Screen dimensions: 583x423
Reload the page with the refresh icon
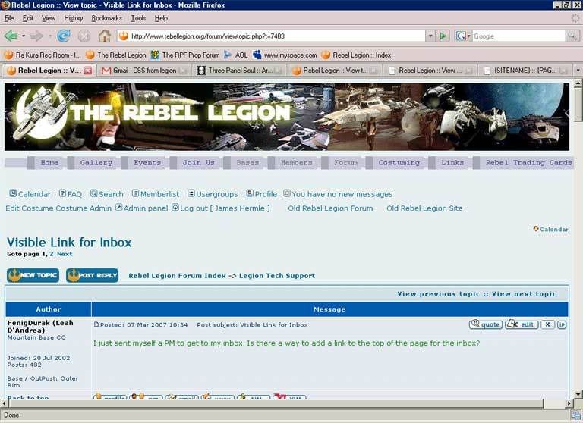(64, 36)
